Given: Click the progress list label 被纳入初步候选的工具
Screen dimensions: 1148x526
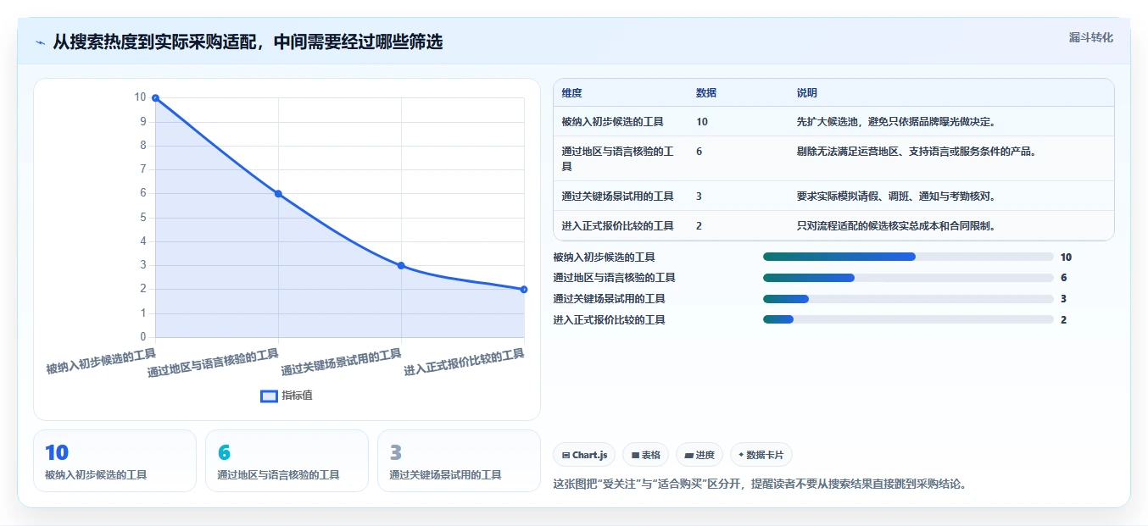Looking at the screenshot, I should click(x=605, y=257).
